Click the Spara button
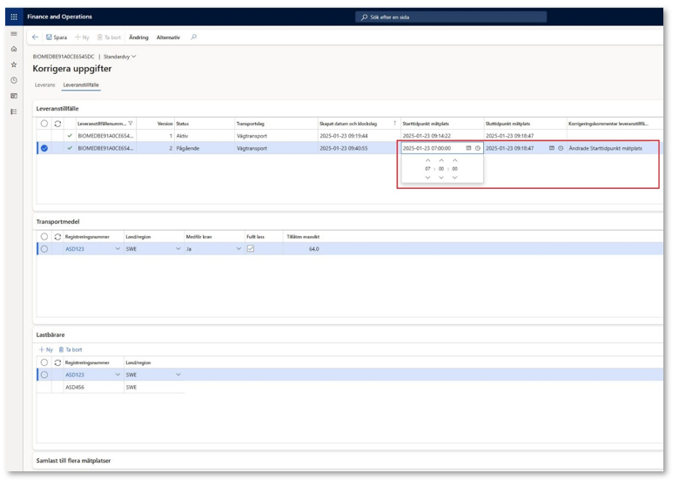Viewport: 679px width, 480px height. [x=57, y=37]
